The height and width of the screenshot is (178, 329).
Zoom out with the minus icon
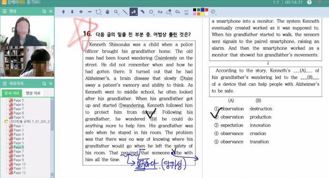point(90,12)
